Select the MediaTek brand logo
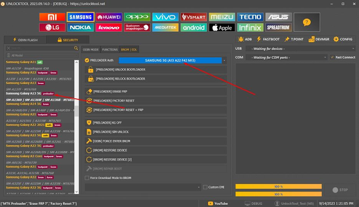 [165, 27]
